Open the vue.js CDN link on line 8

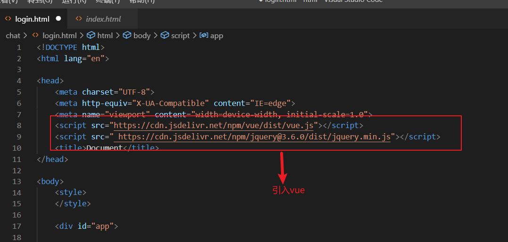pos(214,126)
